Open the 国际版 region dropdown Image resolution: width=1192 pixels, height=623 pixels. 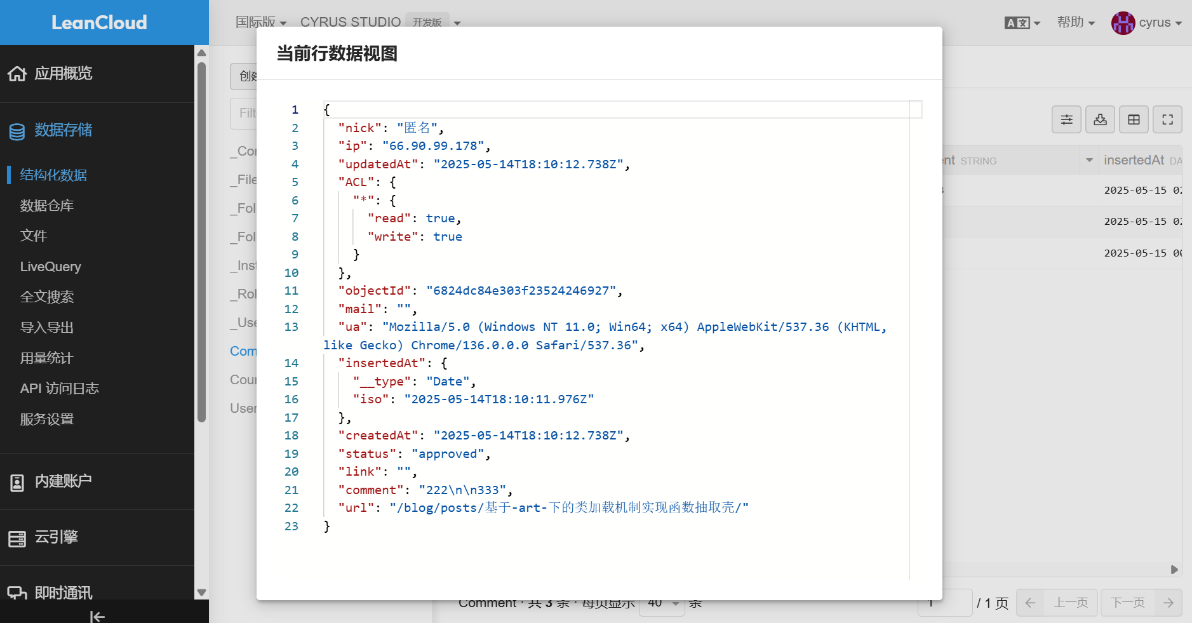pos(261,22)
